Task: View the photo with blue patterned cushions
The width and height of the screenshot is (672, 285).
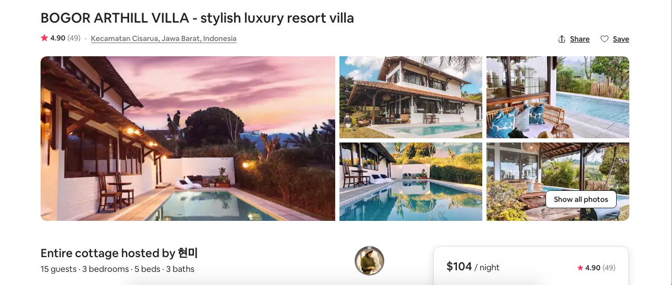Action: coord(558,97)
